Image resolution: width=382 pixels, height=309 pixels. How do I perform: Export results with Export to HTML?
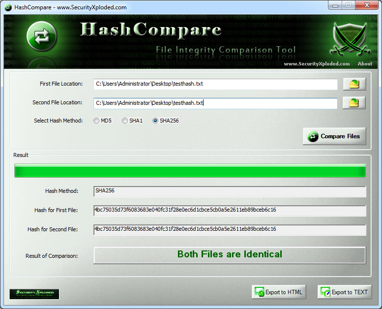click(278, 292)
